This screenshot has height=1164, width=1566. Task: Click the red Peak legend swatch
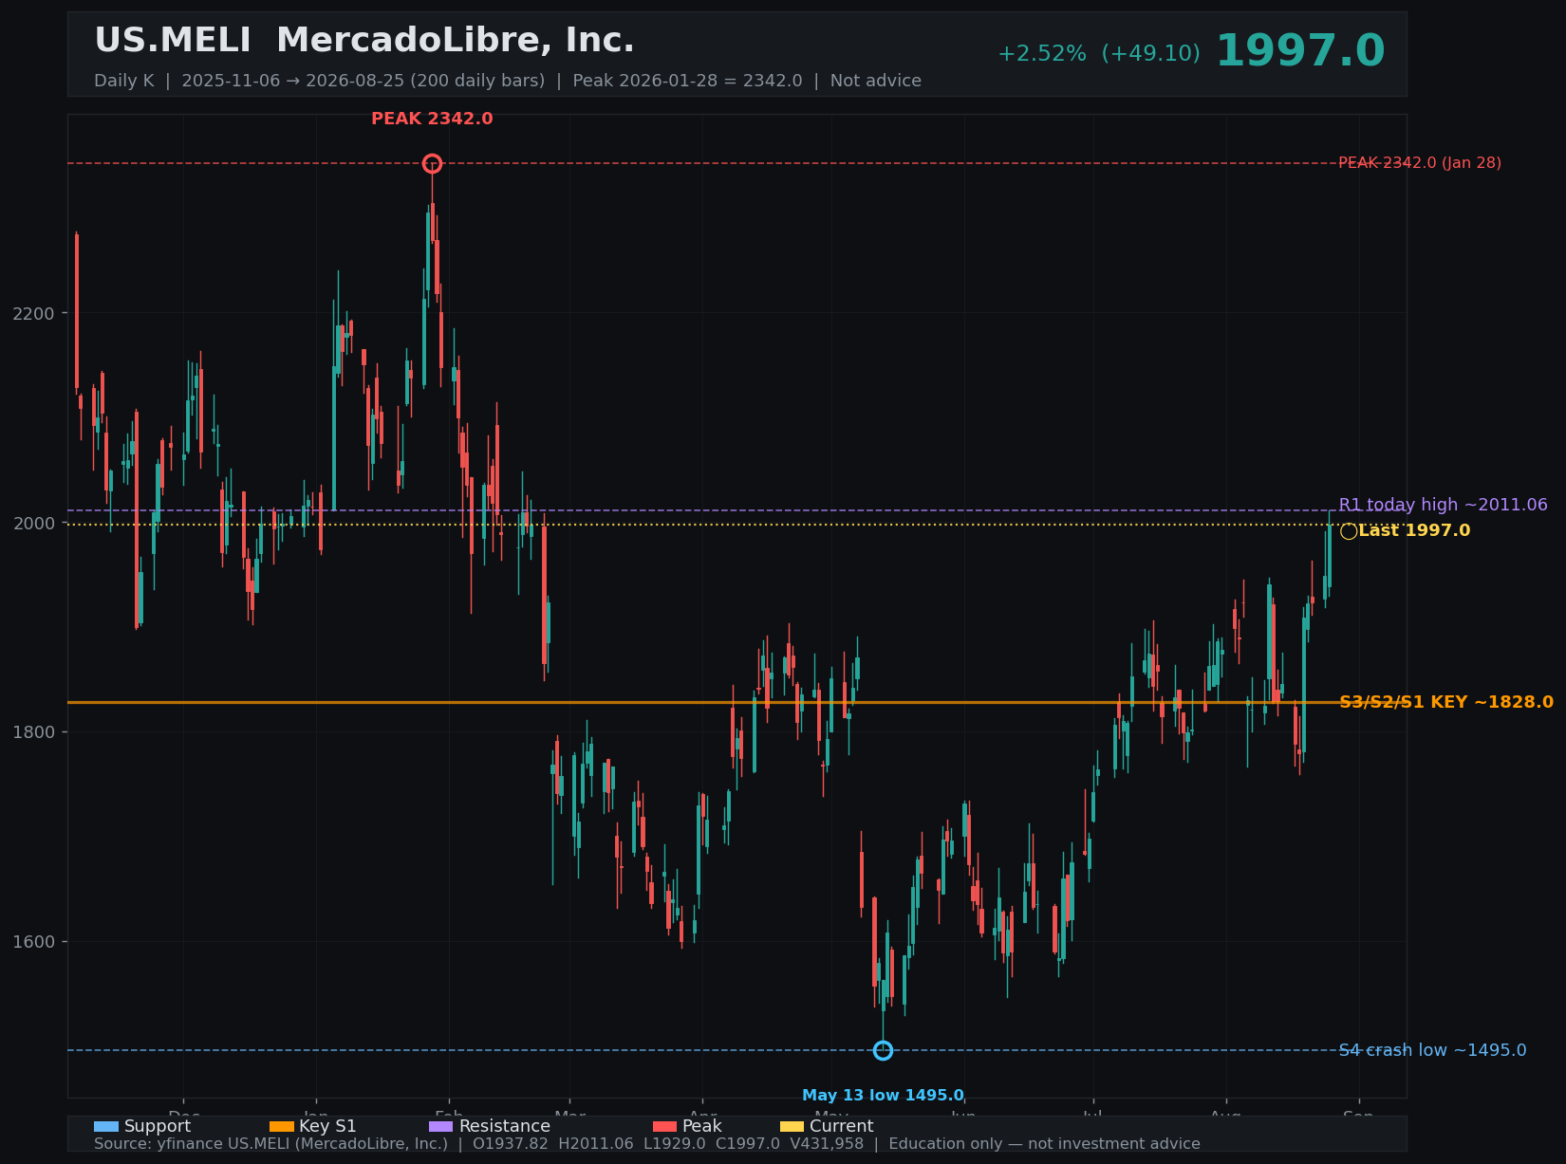665,1127
